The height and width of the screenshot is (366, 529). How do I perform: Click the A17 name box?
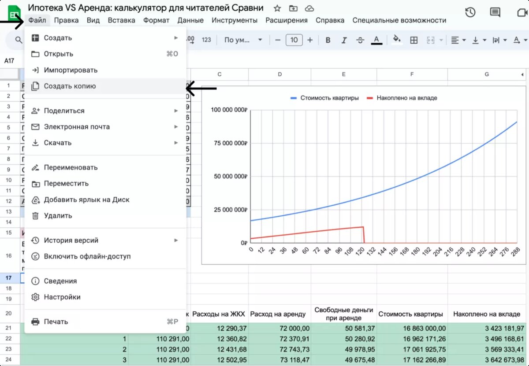pos(9,61)
